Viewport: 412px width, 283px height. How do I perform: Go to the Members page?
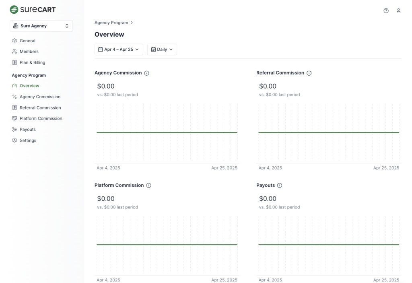29,52
